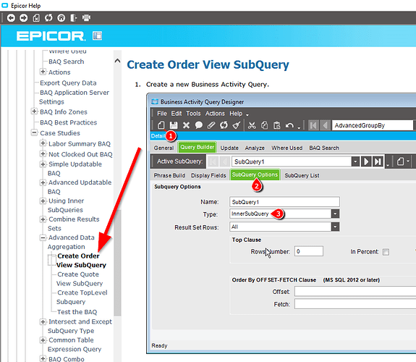
Task: Click the Forward arrow icon in help toolbar
Action: click(x=23, y=18)
